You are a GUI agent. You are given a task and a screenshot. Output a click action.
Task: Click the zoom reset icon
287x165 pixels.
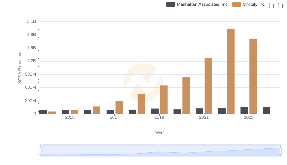click(280, 5)
